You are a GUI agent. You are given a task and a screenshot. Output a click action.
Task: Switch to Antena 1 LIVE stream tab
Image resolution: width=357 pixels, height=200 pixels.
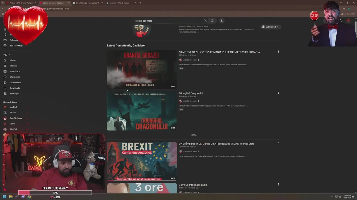(21, 3)
